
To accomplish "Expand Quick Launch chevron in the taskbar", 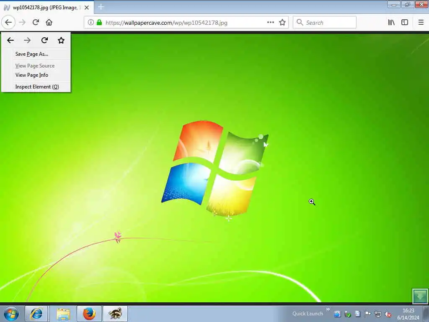I will 328,309.
